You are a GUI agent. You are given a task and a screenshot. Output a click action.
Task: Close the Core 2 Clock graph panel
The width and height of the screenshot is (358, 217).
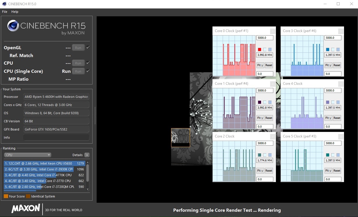point(272,136)
